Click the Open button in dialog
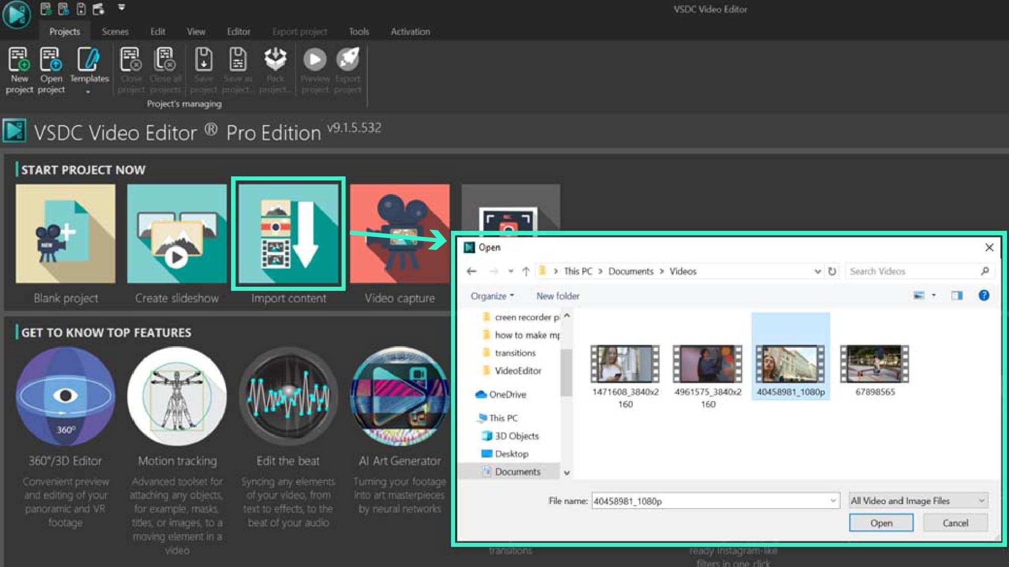 point(881,523)
